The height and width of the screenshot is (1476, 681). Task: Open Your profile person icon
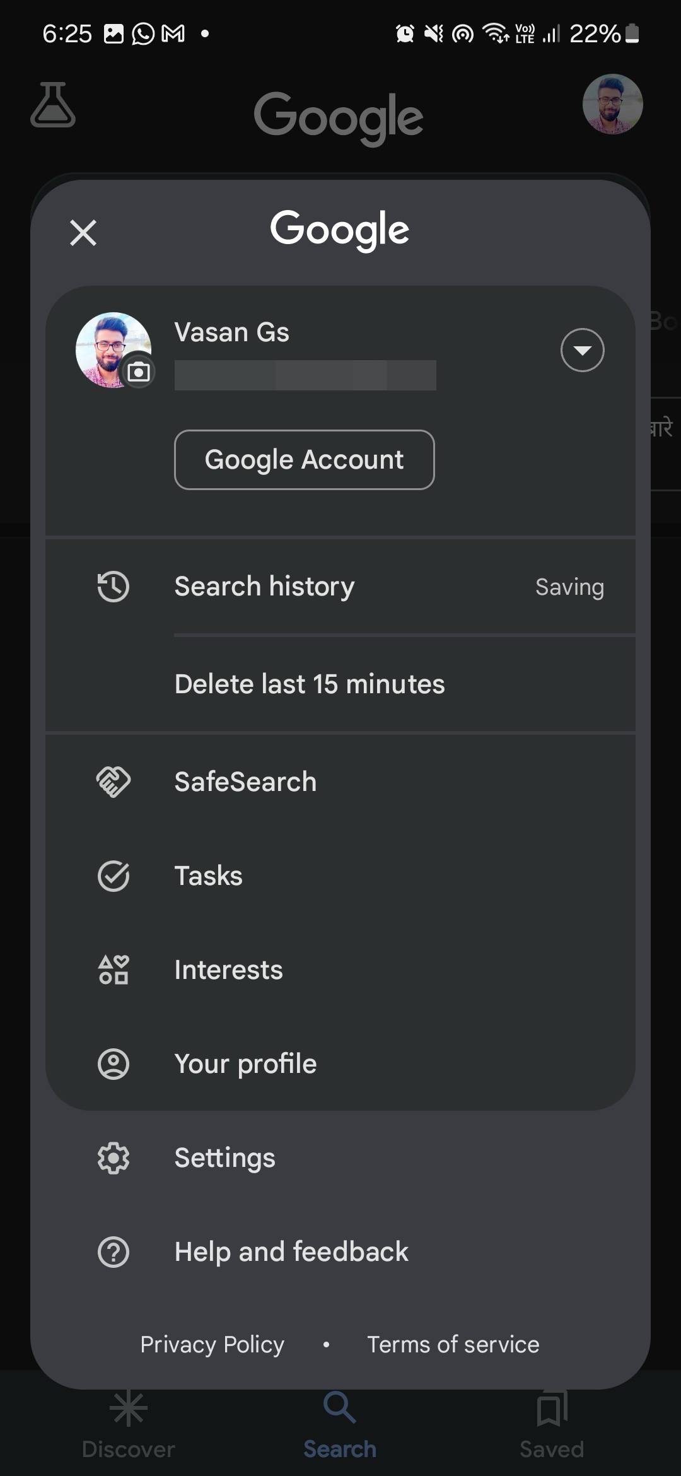pos(113,1064)
